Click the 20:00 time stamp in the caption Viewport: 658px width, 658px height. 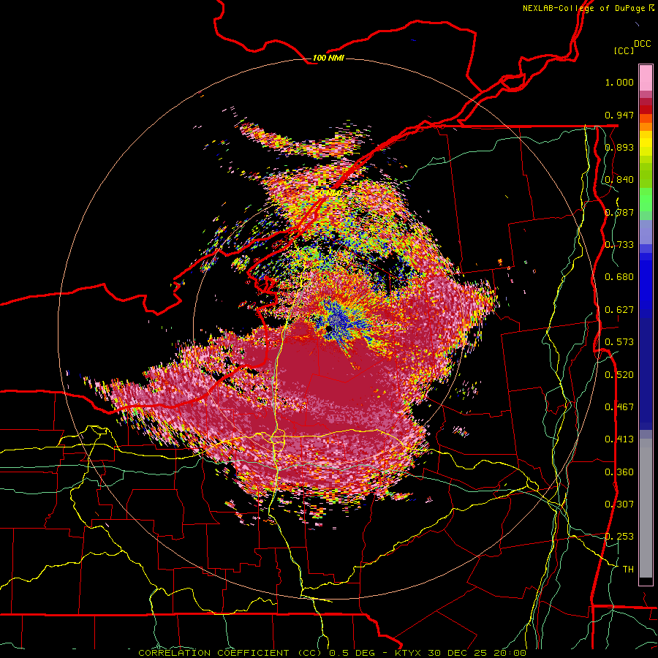click(509, 653)
